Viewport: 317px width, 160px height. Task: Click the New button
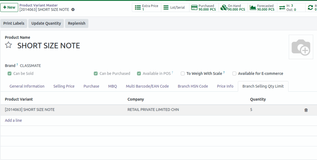pyautogui.click(x=9, y=7)
